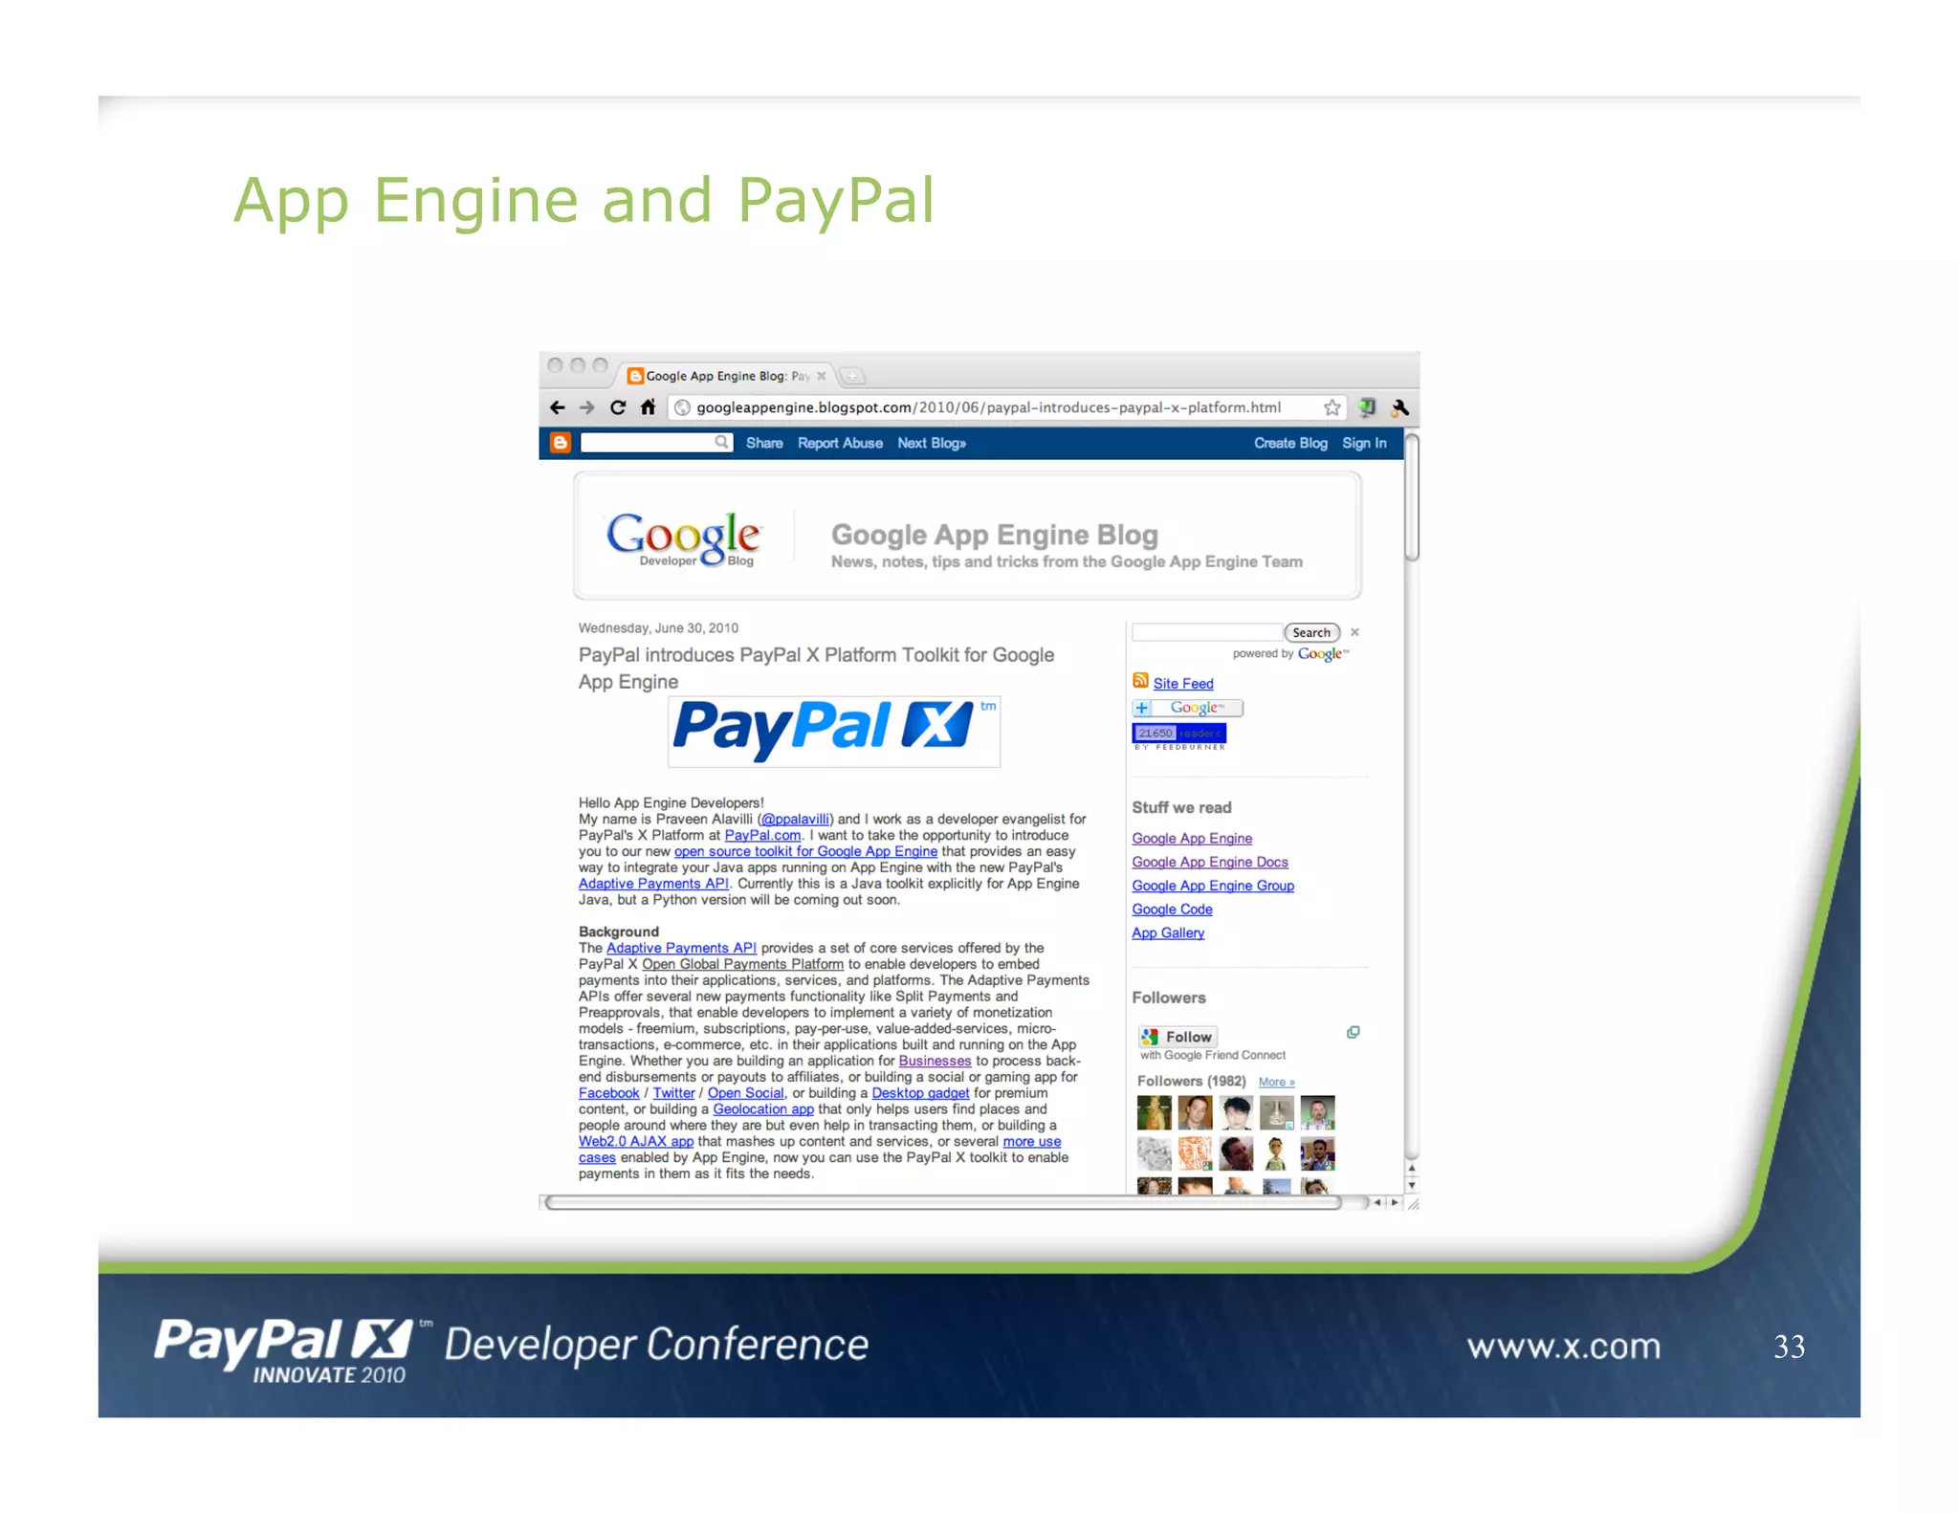
Task: Open the PayPal.com link
Action: (762, 835)
